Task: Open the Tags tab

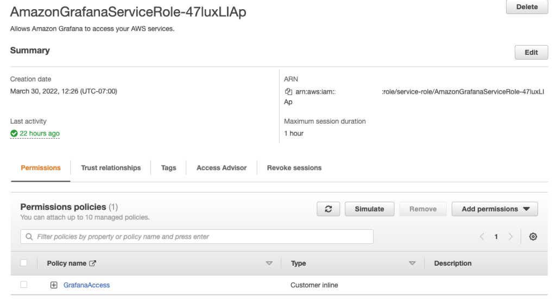Action: tap(168, 168)
